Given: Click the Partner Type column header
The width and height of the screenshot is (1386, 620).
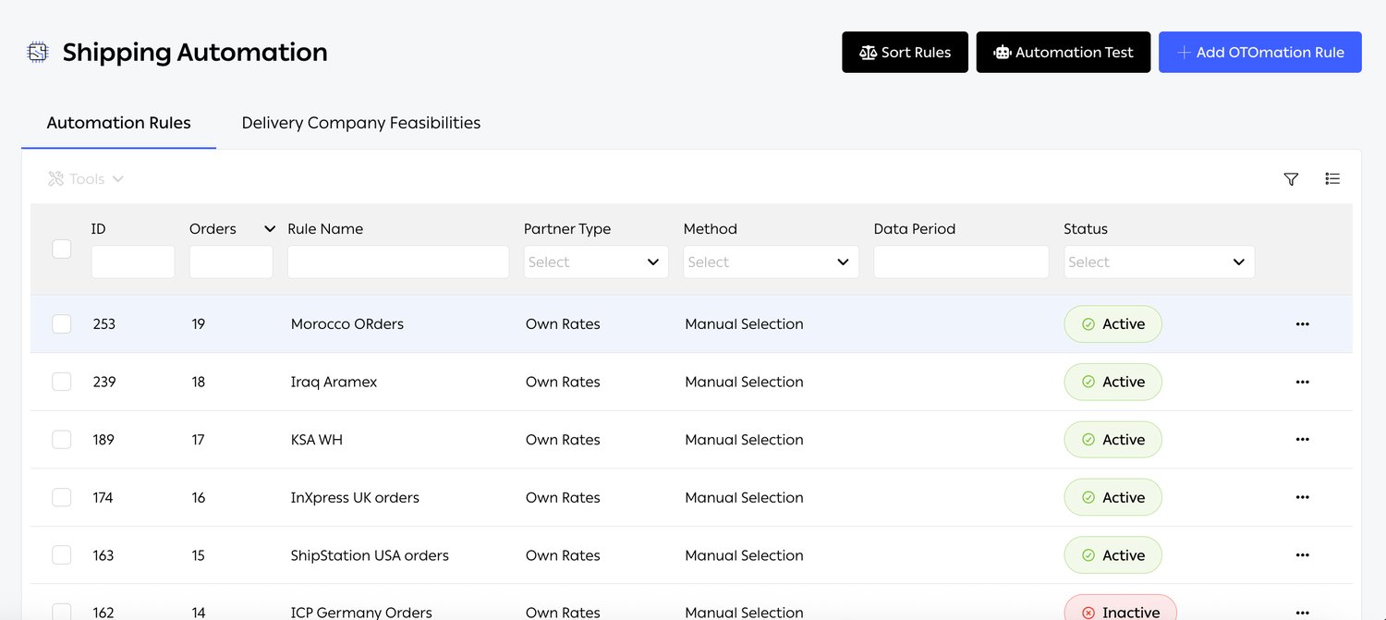Looking at the screenshot, I should (x=567, y=229).
